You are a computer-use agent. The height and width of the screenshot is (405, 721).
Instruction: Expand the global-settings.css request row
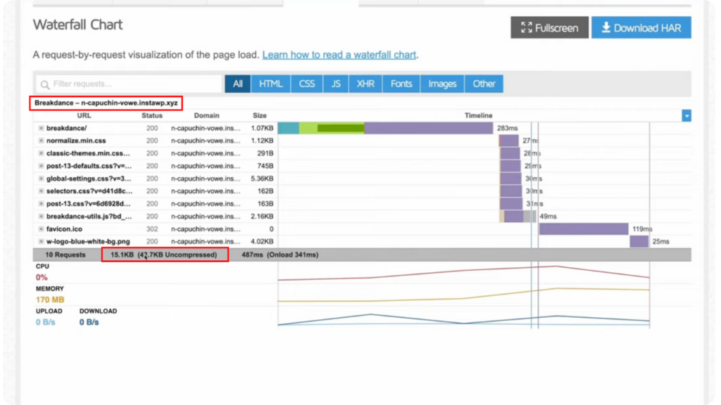(41, 179)
